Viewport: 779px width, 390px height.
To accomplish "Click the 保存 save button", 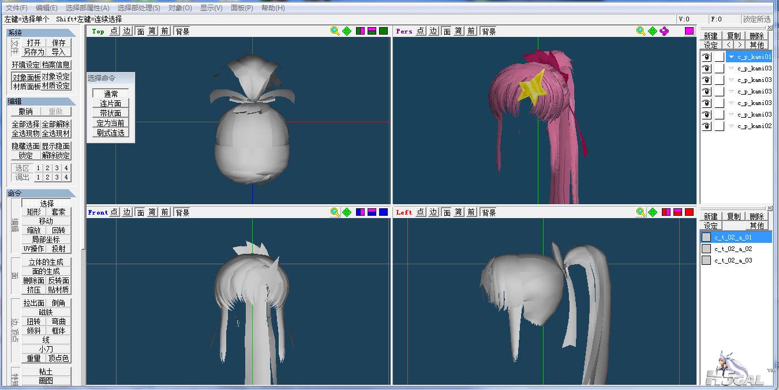I will tap(59, 43).
